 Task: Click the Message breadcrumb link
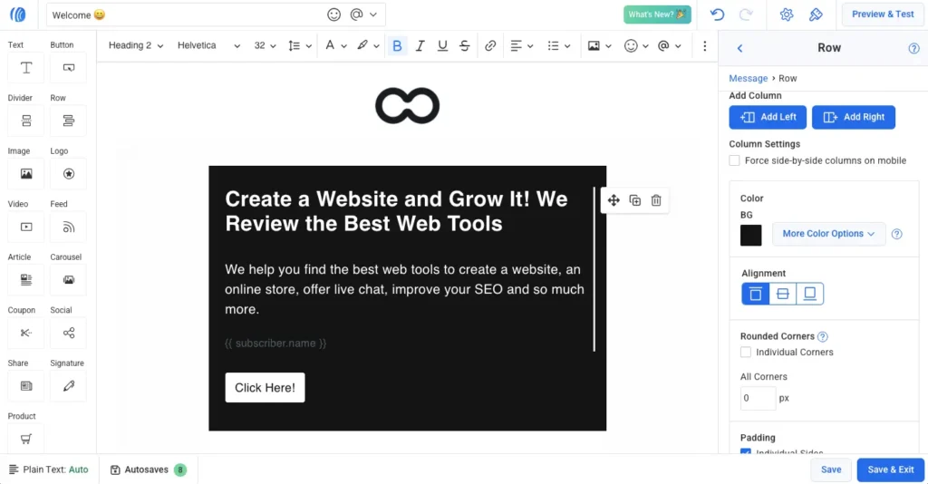coord(748,78)
